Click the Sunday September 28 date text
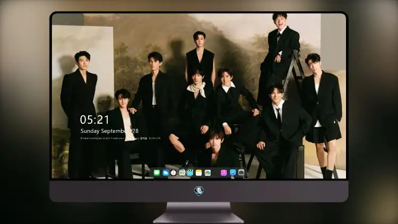Image resolution: width=398 pixels, height=224 pixels. [109, 131]
